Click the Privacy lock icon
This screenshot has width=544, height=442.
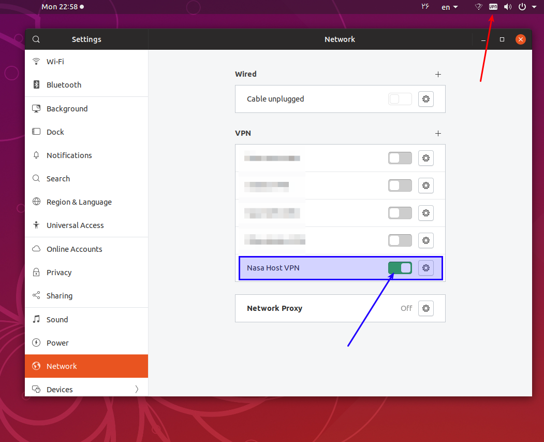tap(36, 272)
